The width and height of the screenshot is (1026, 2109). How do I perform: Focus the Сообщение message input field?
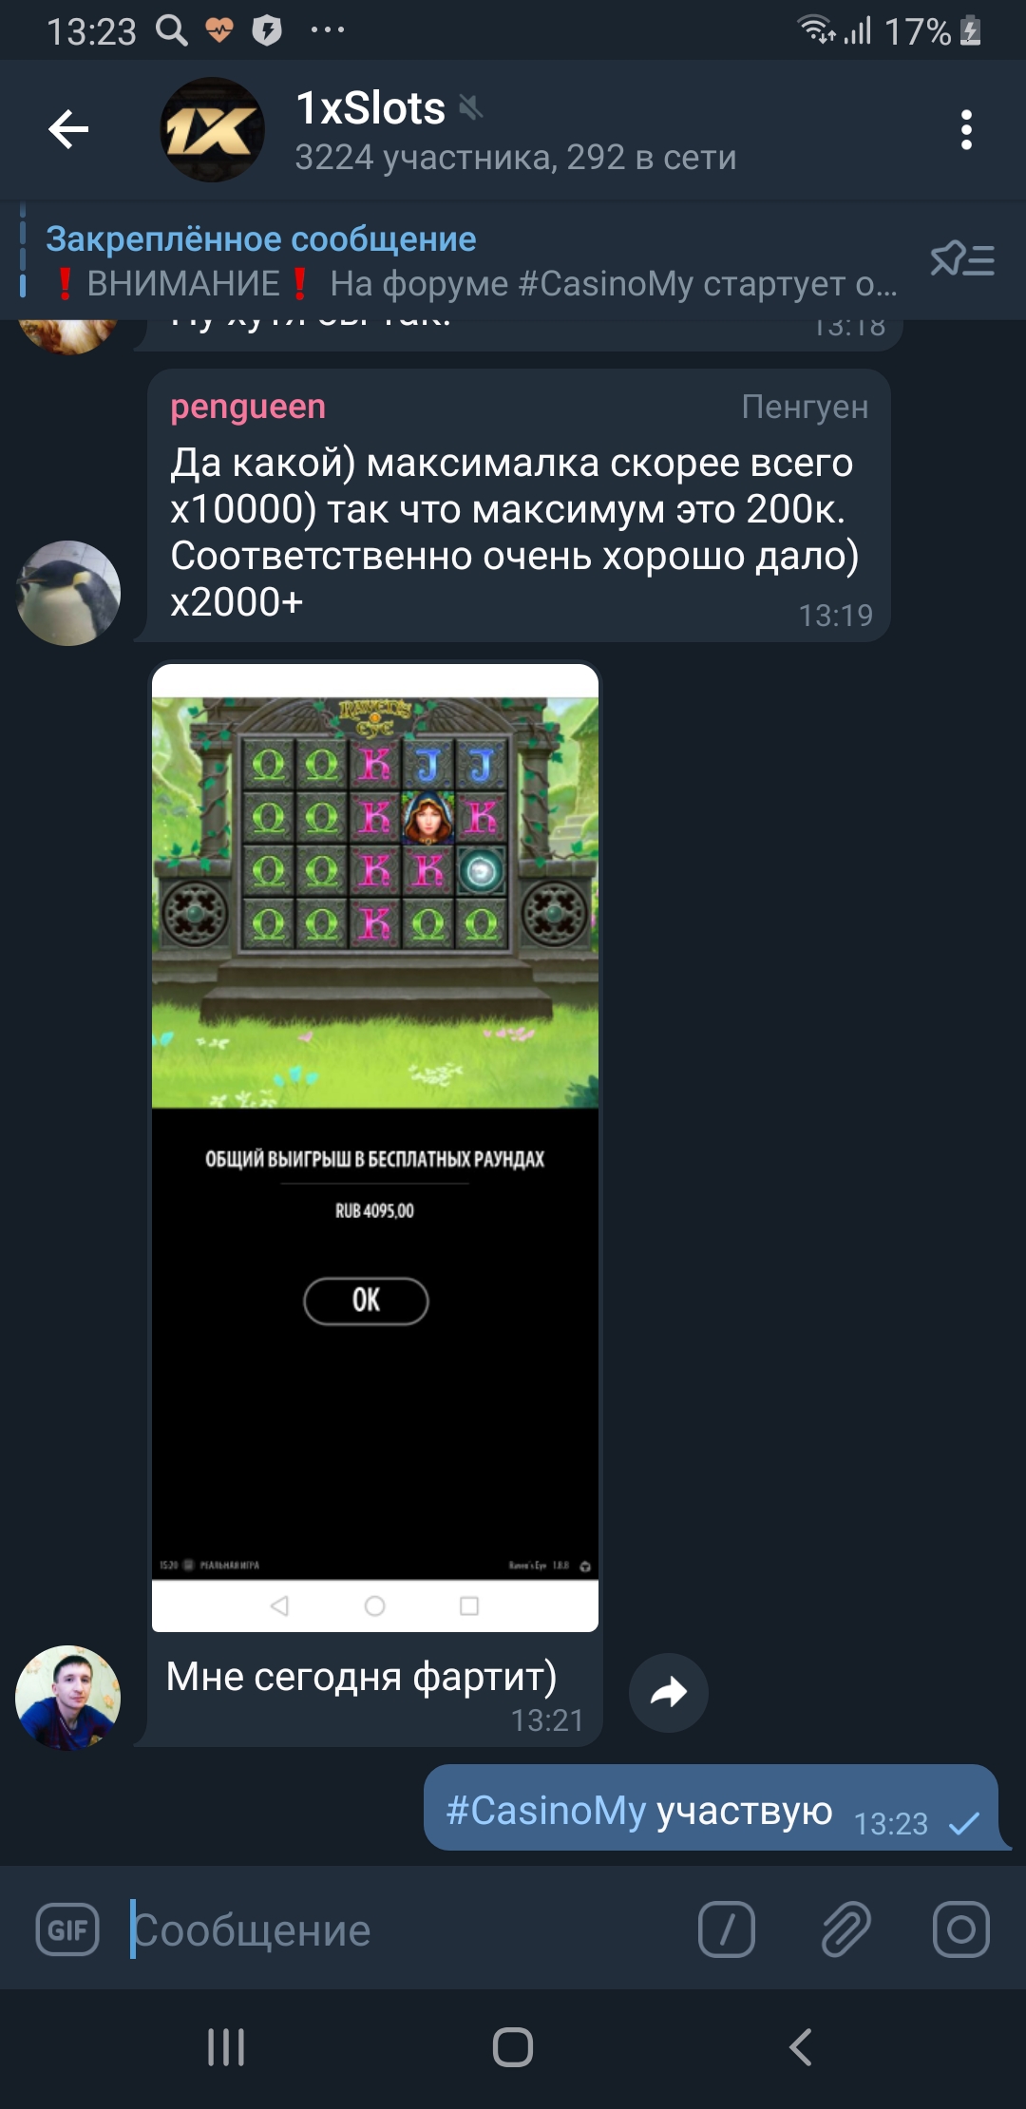pos(399,1929)
